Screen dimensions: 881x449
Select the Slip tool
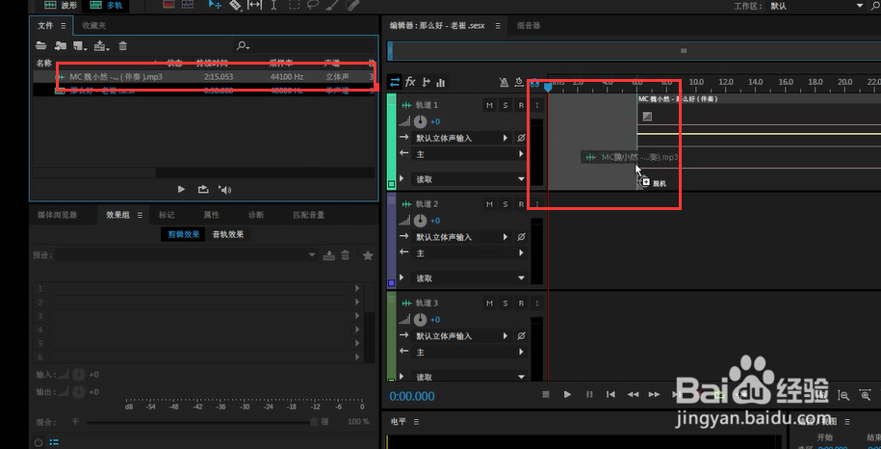coord(254,5)
